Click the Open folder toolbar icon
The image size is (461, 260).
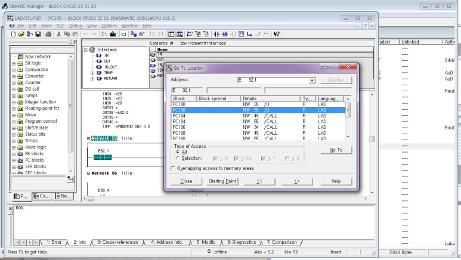coord(21,34)
